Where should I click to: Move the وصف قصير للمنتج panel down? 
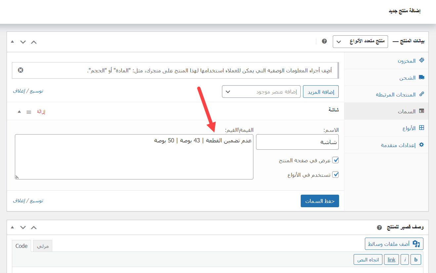click(23, 228)
